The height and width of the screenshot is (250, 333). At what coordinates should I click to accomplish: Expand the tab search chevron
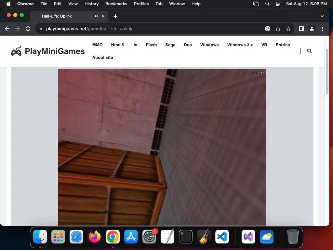[x=322, y=16]
